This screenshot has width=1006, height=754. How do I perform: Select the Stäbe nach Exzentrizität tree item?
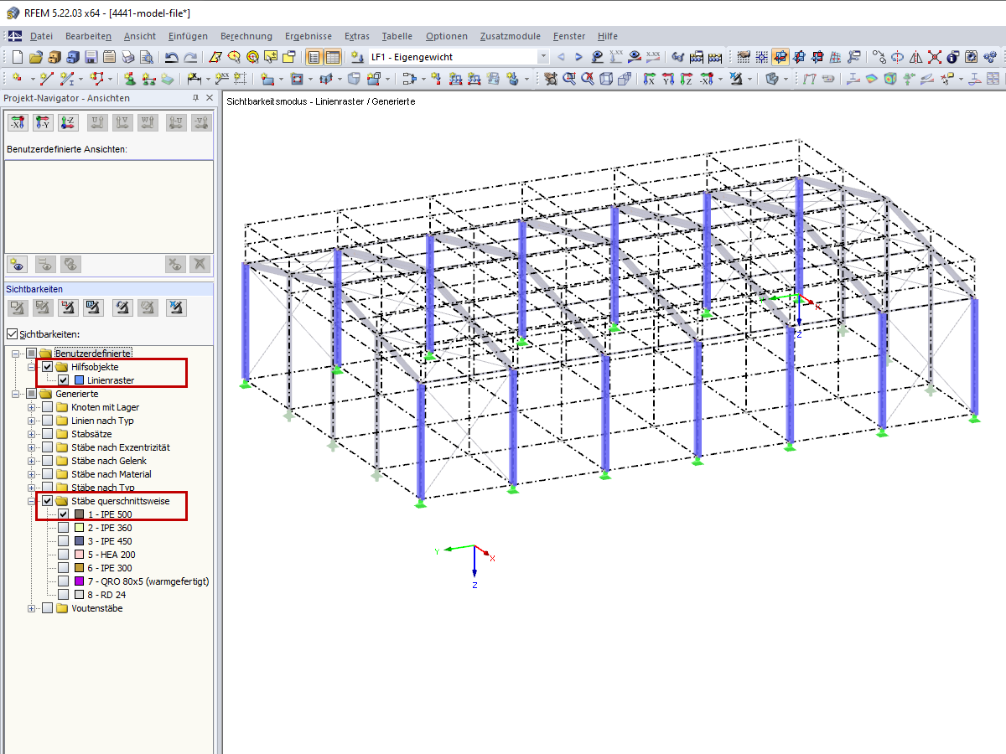[121, 447]
